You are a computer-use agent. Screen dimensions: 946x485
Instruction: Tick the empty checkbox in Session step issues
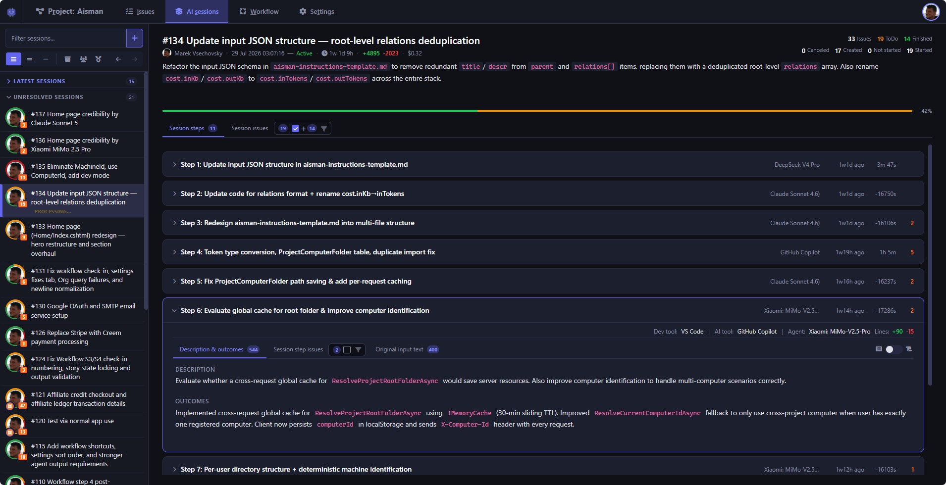pyautogui.click(x=347, y=350)
